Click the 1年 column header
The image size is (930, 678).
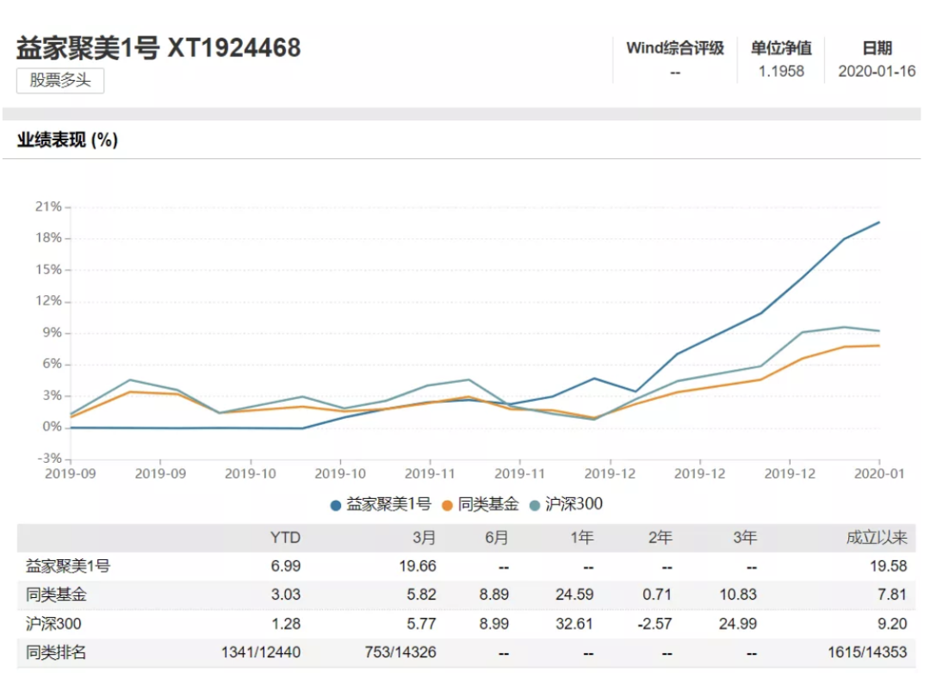pyautogui.click(x=582, y=538)
